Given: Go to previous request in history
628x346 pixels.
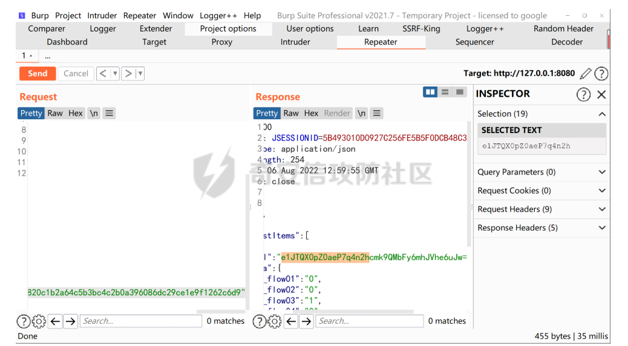Looking at the screenshot, I should 103,74.
